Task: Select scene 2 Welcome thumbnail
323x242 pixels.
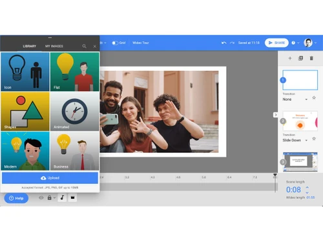Action: (x=300, y=121)
